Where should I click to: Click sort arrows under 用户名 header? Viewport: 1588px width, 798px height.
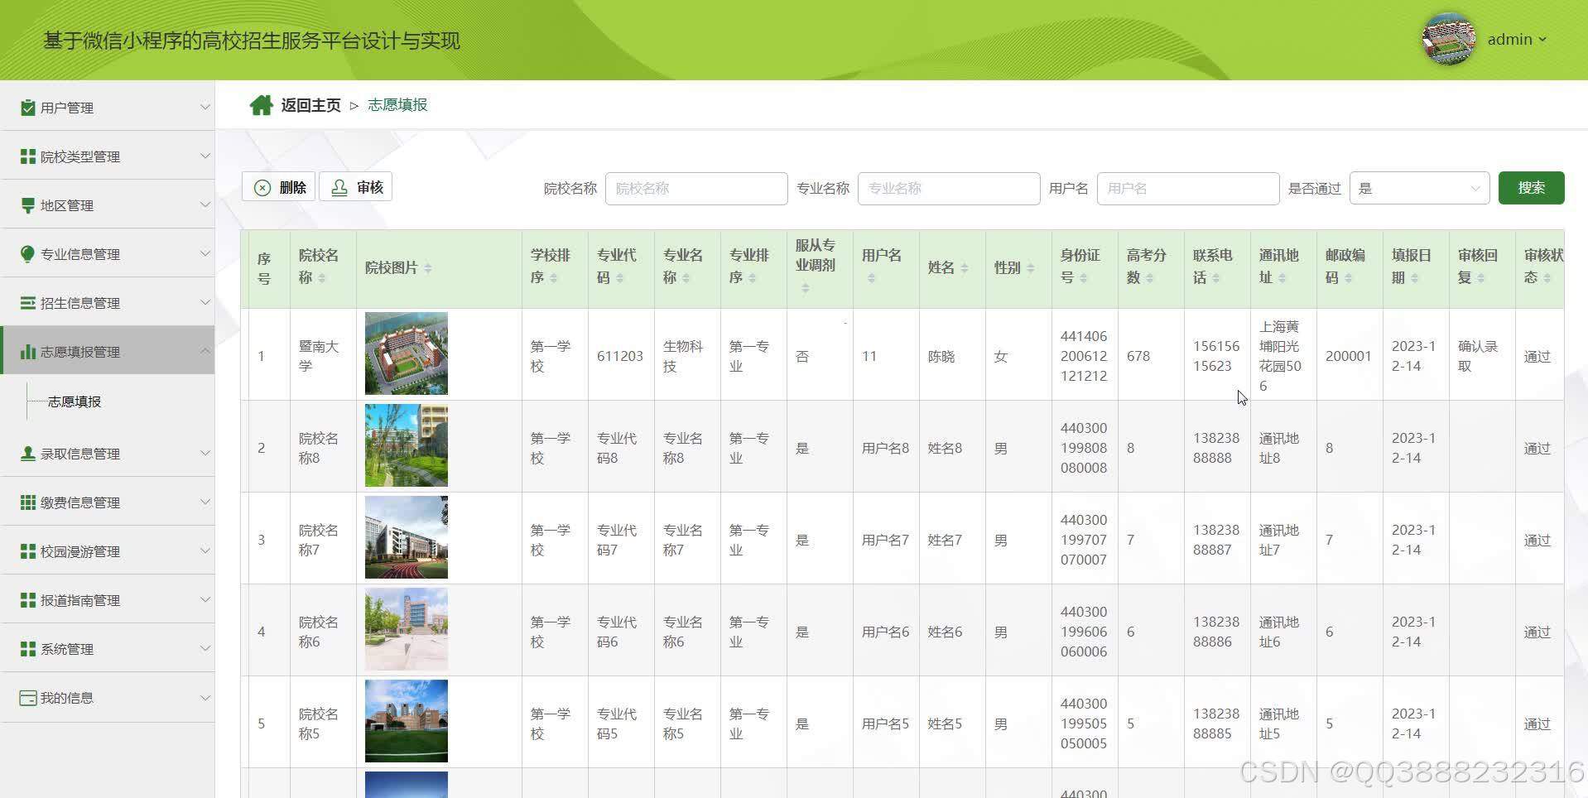[x=871, y=278]
